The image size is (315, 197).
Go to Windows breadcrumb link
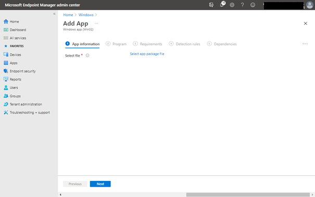[86, 15]
